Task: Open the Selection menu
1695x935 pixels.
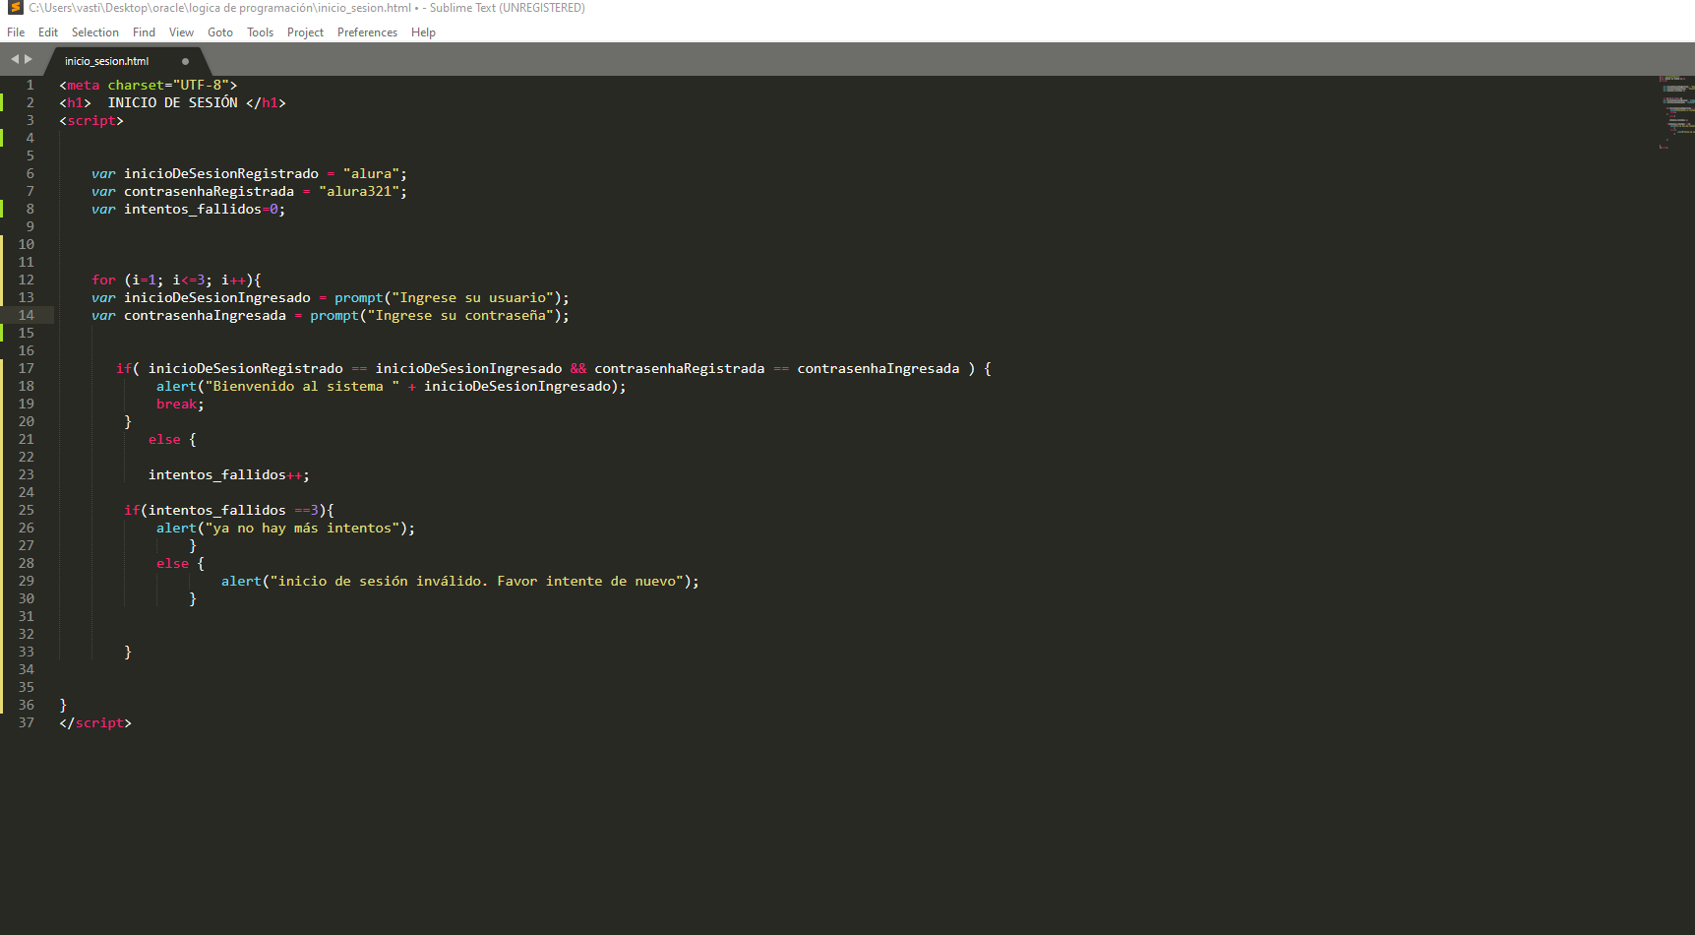Action: (x=95, y=32)
